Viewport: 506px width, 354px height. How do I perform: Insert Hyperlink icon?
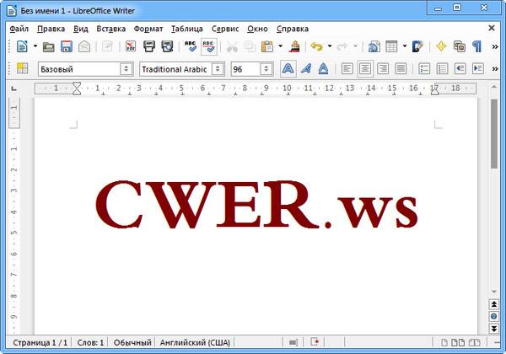coord(374,46)
